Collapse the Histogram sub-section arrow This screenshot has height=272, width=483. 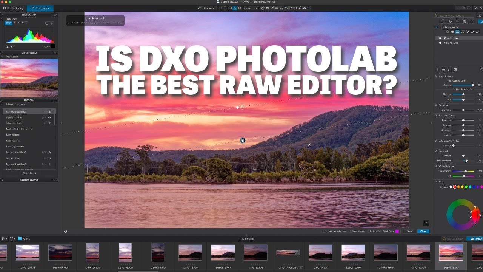click(x=2, y=19)
